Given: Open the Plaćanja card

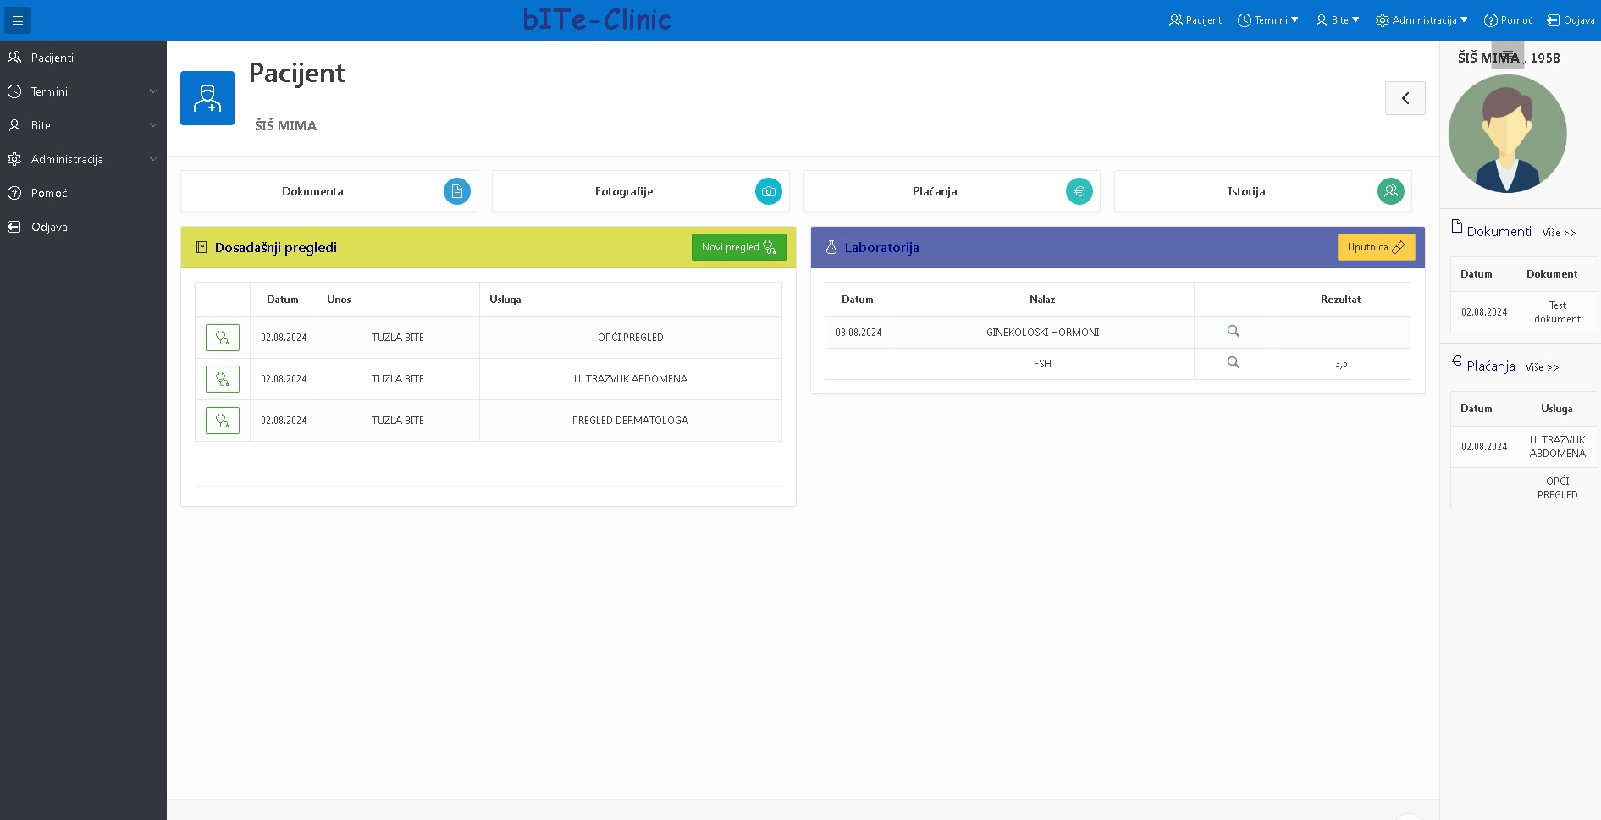Looking at the screenshot, I should pos(952,191).
